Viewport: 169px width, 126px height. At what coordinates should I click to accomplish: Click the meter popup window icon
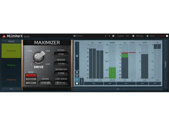point(77,76)
